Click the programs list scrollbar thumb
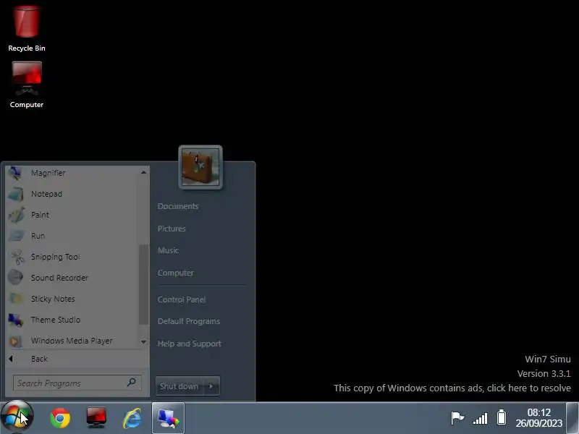 coord(143,284)
